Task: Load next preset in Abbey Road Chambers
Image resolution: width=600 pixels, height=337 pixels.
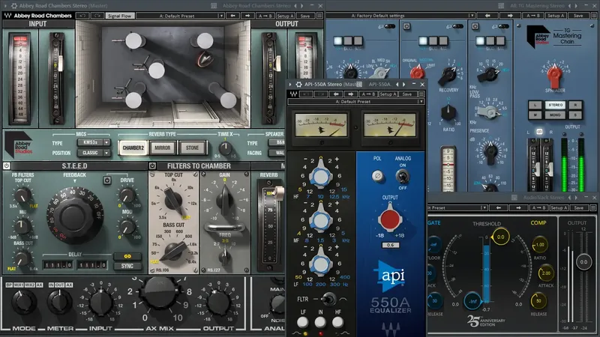Action: tap(247, 16)
